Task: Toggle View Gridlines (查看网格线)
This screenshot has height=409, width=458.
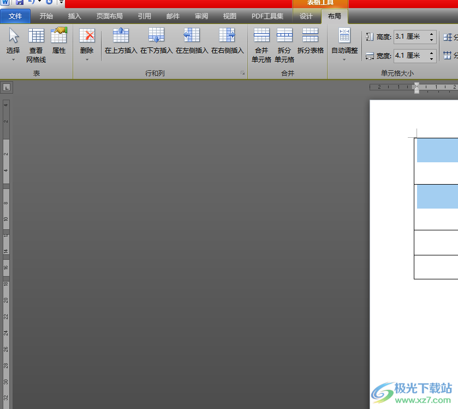Action: tap(36, 45)
